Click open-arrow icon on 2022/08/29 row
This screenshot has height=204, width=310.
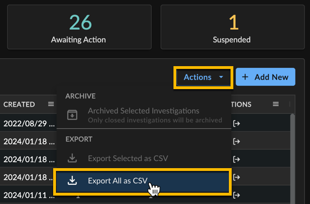click(x=237, y=124)
